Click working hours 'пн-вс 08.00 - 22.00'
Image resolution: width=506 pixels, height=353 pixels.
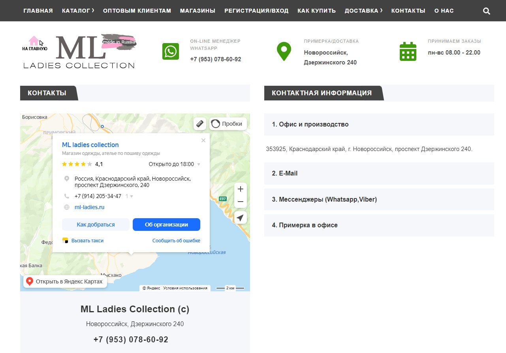[x=454, y=53]
